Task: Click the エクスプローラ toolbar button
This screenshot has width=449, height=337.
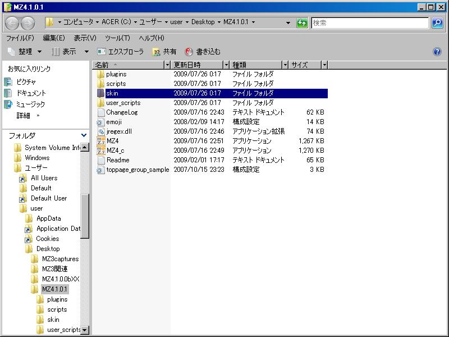Action: (x=120, y=52)
